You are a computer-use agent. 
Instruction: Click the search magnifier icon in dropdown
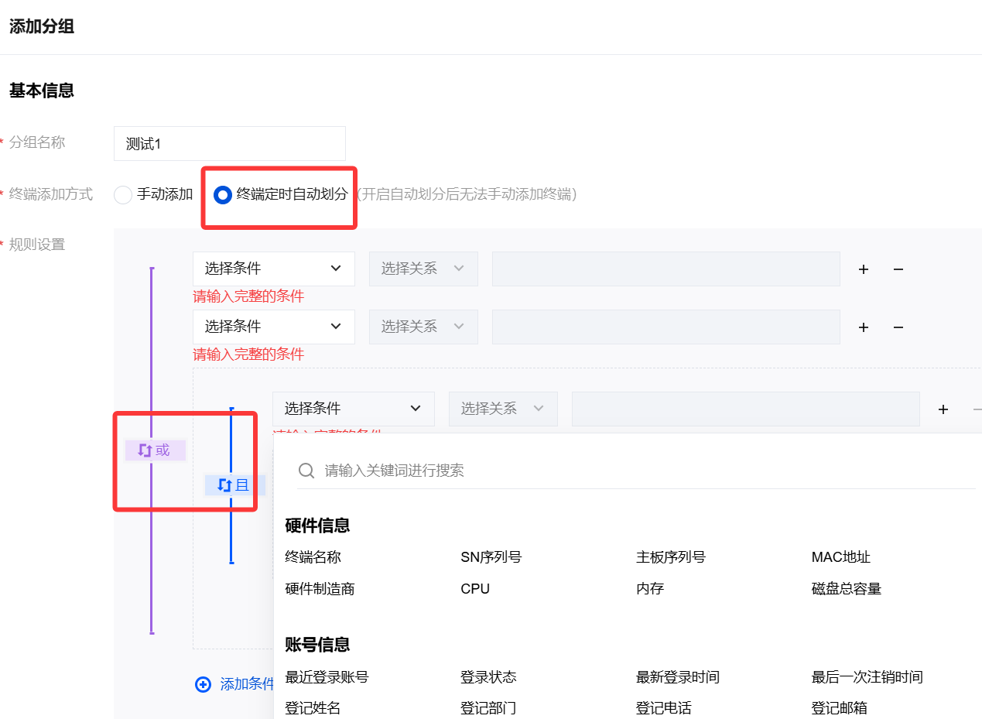306,471
